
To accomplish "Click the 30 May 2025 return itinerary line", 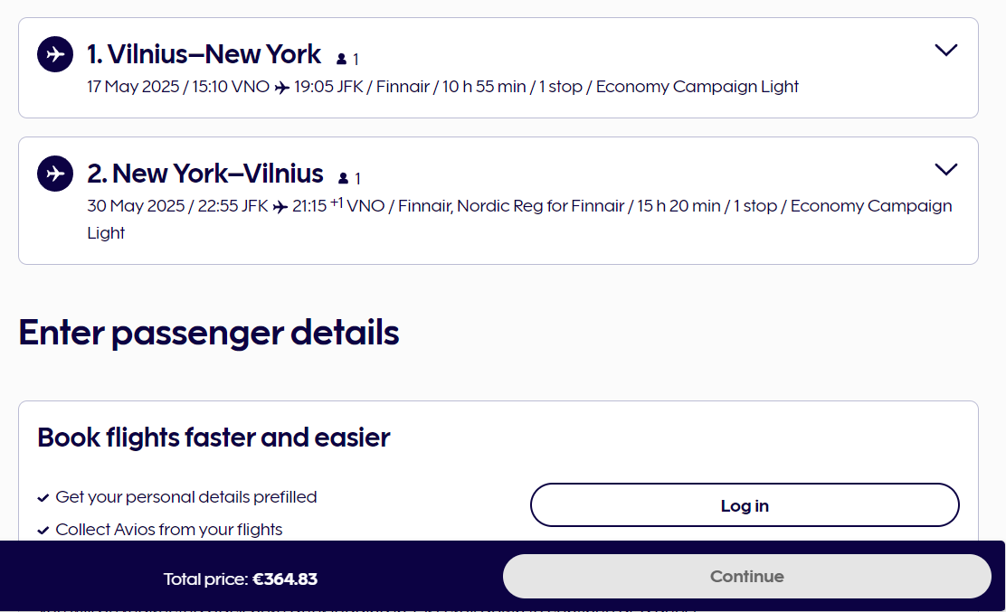I will [519, 219].
